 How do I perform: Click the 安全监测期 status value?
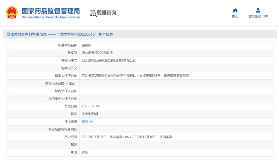[89, 114]
